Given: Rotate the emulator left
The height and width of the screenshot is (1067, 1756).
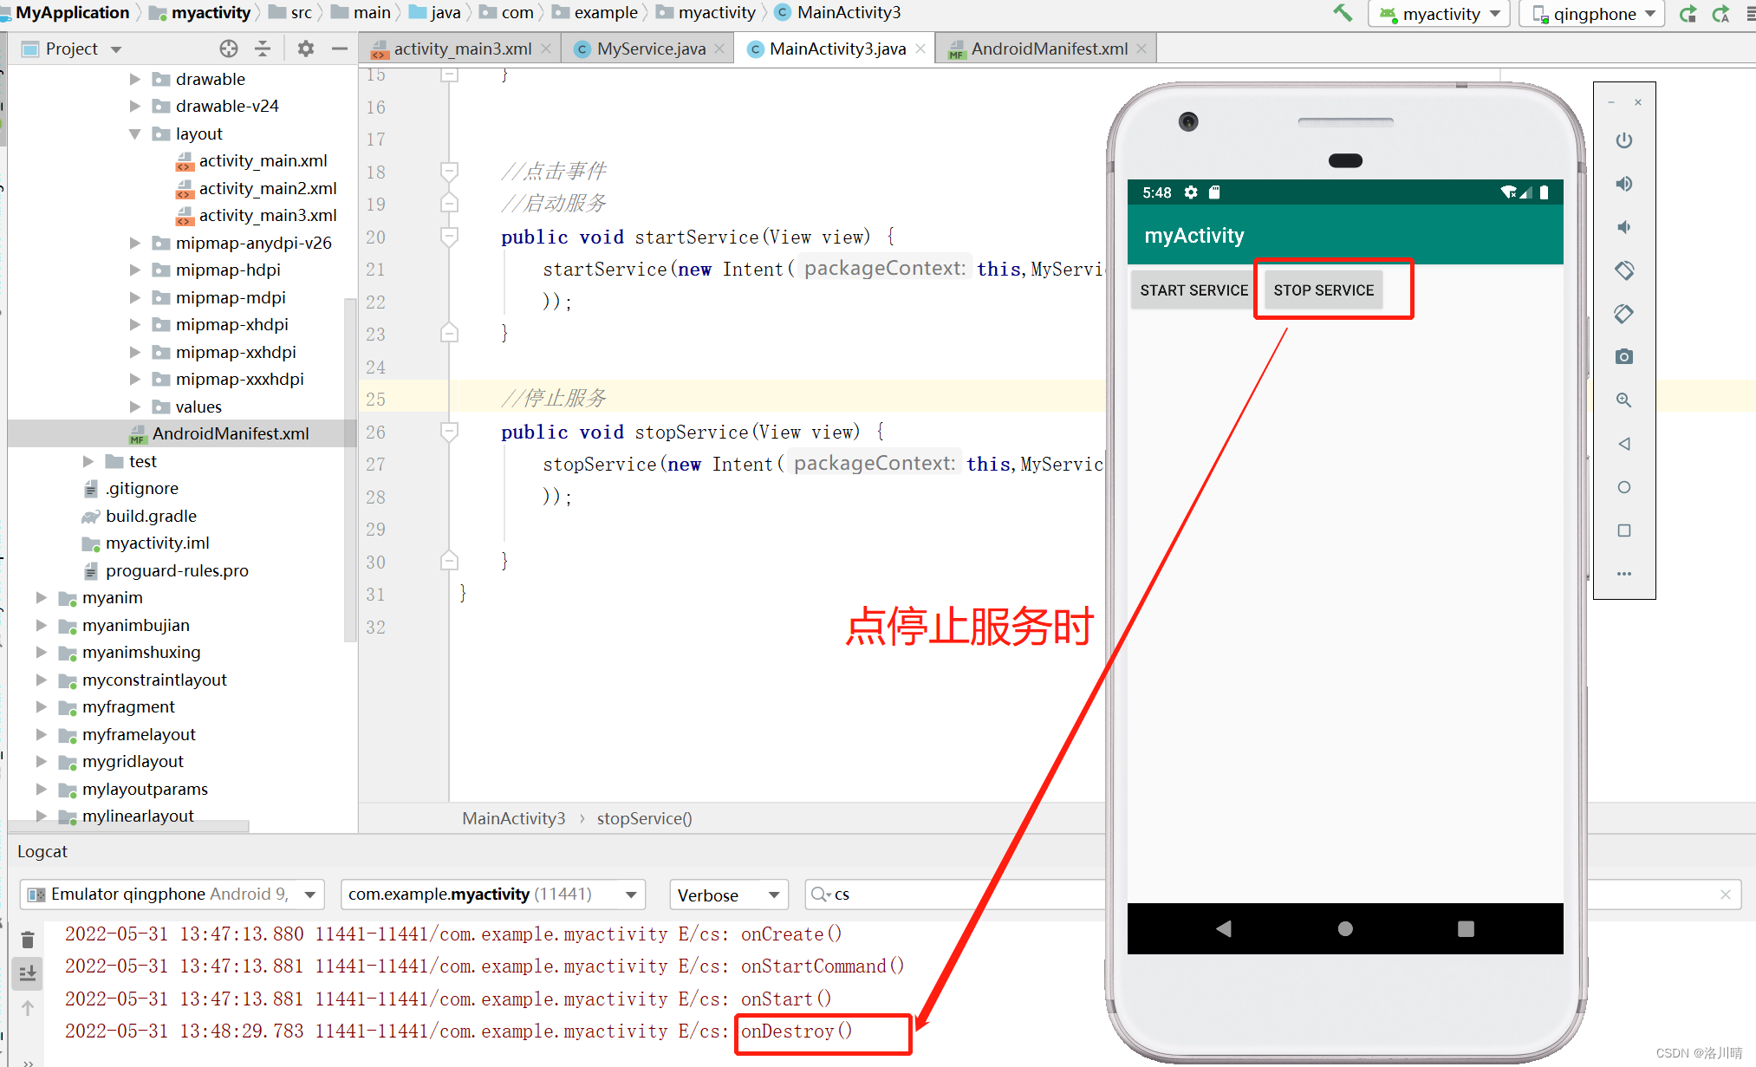Looking at the screenshot, I should [1623, 270].
